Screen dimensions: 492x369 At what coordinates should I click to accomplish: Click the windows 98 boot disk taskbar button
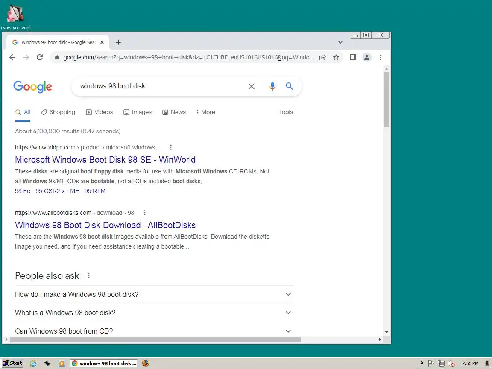tap(103, 363)
